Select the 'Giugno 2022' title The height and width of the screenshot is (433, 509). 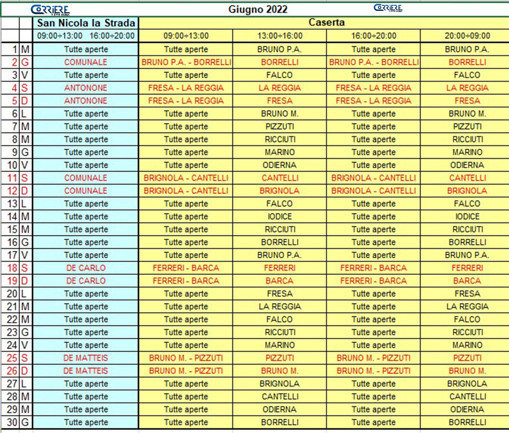pyautogui.click(x=258, y=10)
